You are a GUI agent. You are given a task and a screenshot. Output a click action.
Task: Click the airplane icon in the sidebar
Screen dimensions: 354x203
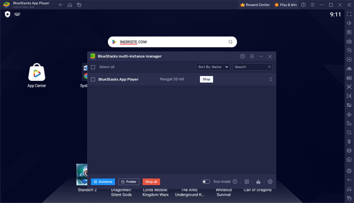pyautogui.click(x=349, y=114)
